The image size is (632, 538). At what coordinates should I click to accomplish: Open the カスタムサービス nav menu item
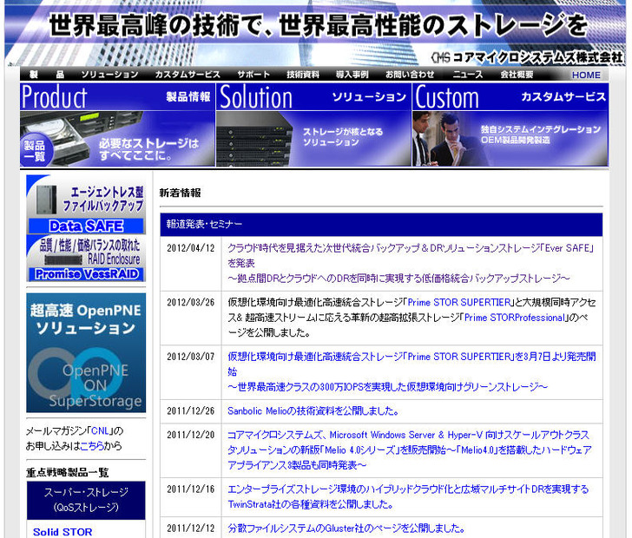coord(188,75)
